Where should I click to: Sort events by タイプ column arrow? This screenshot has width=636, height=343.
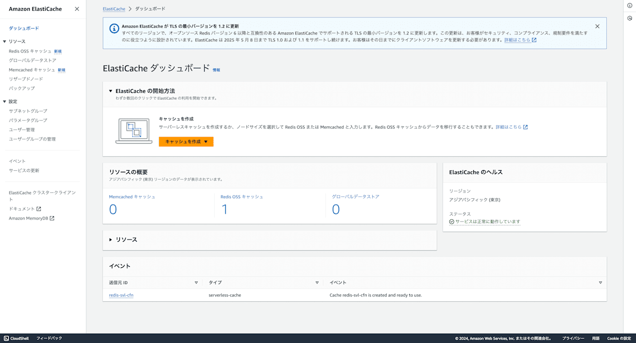(317, 283)
